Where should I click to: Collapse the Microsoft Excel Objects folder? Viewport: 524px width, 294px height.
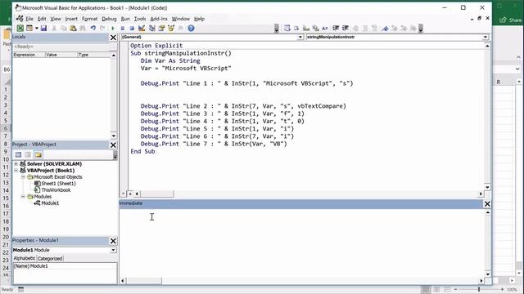[23, 177]
